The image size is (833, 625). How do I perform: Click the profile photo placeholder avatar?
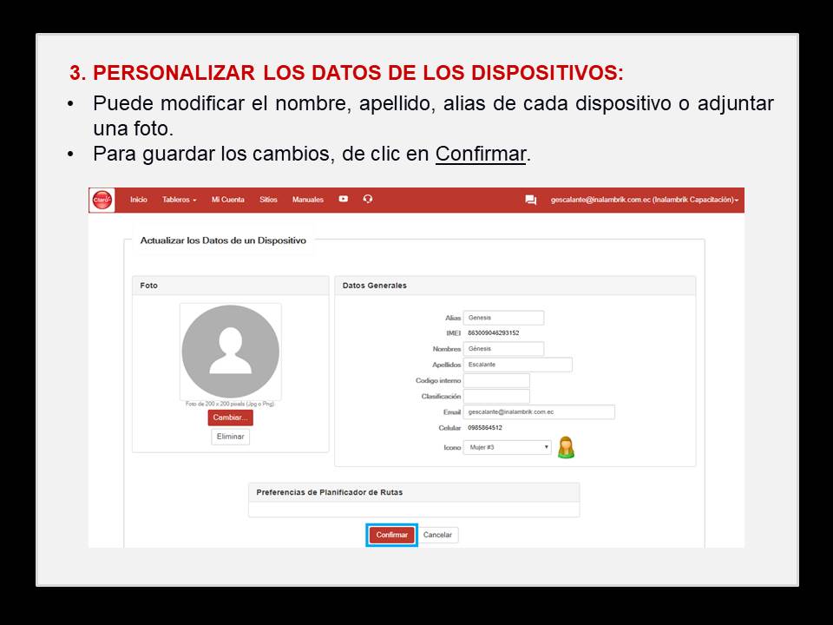click(x=231, y=352)
